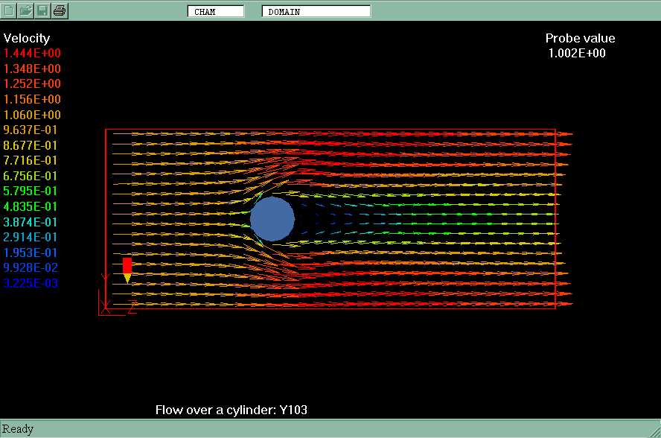Open a file with the folder icon
661x438 pixels.
click(x=26, y=10)
